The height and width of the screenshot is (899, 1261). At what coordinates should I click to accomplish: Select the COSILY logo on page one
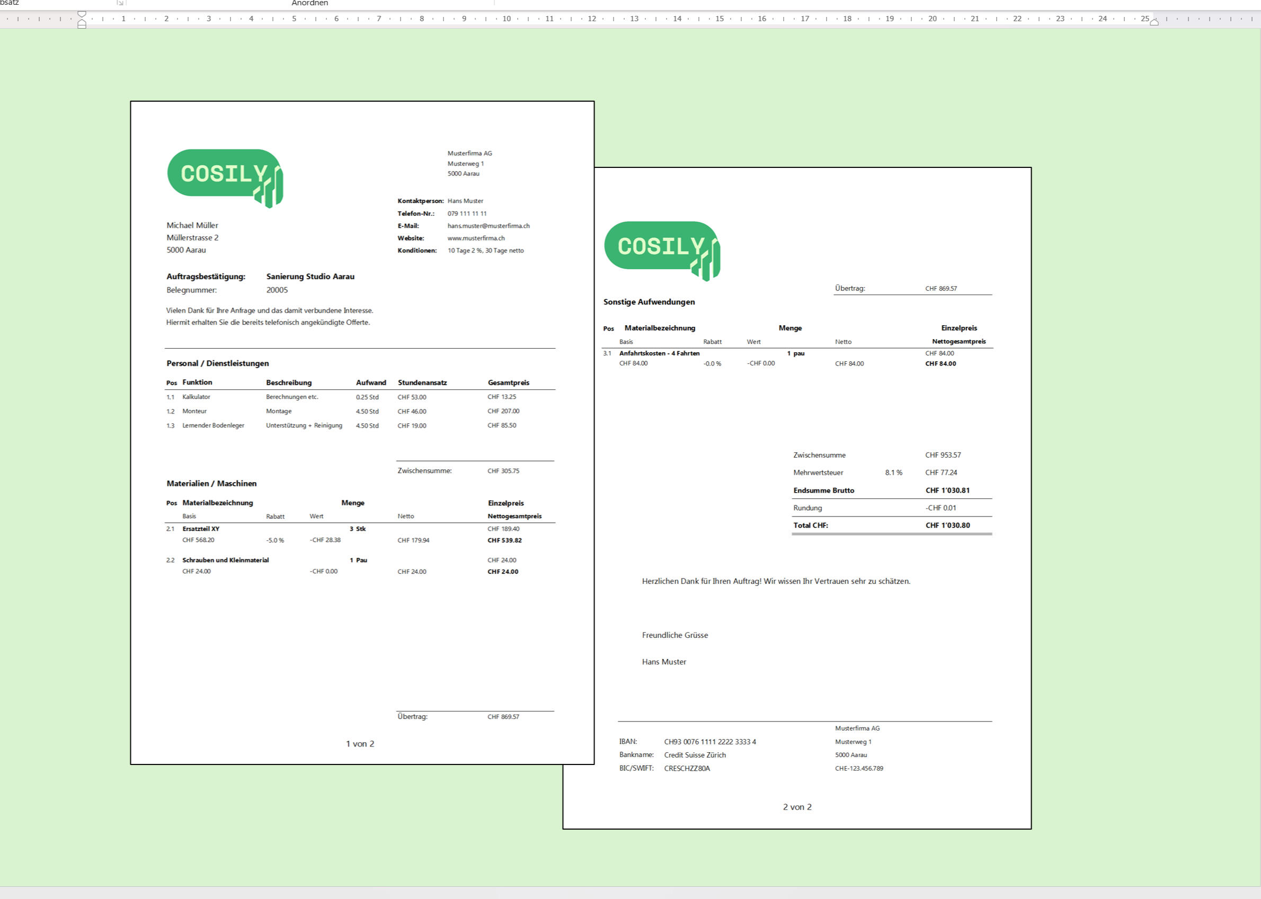(x=225, y=177)
